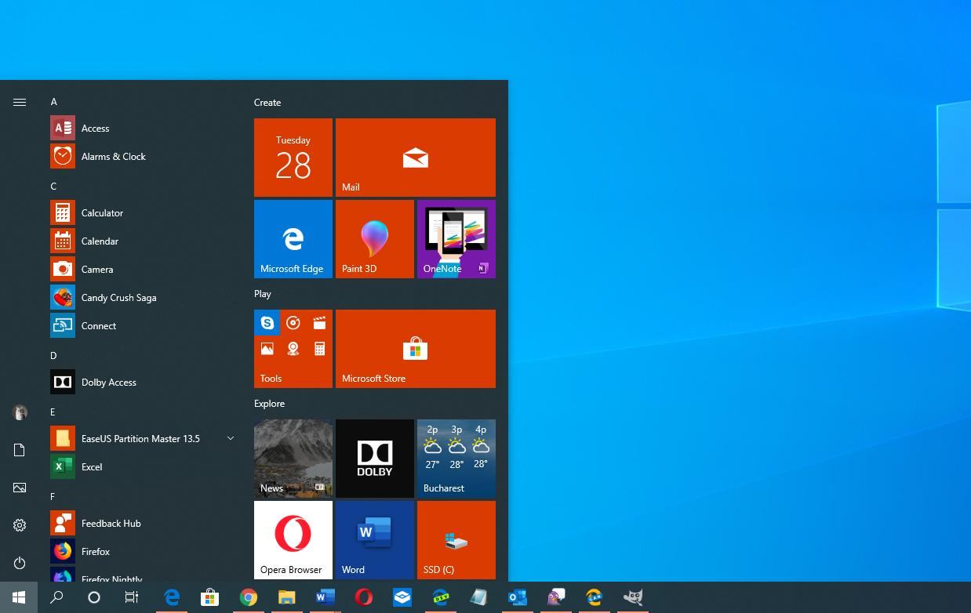Open taskbar Search magnifier
The width and height of the screenshot is (971, 613).
[x=56, y=597]
